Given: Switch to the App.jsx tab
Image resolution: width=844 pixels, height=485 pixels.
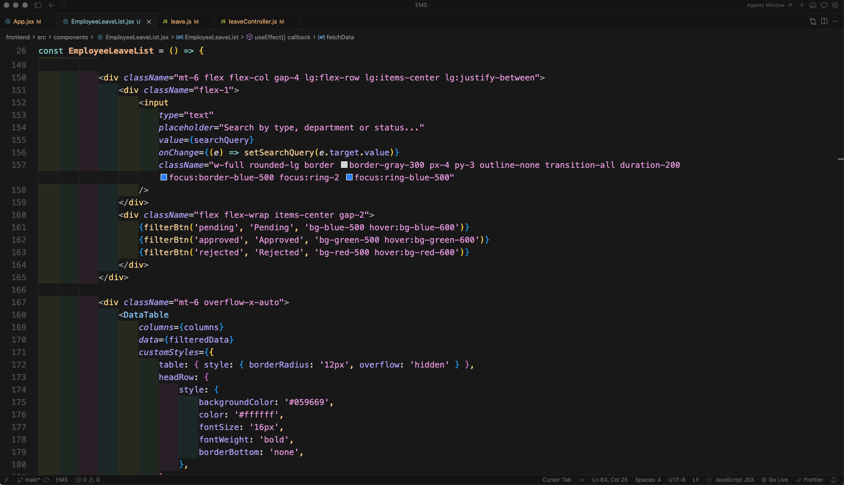Looking at the screenshot, I should (23, 22).
